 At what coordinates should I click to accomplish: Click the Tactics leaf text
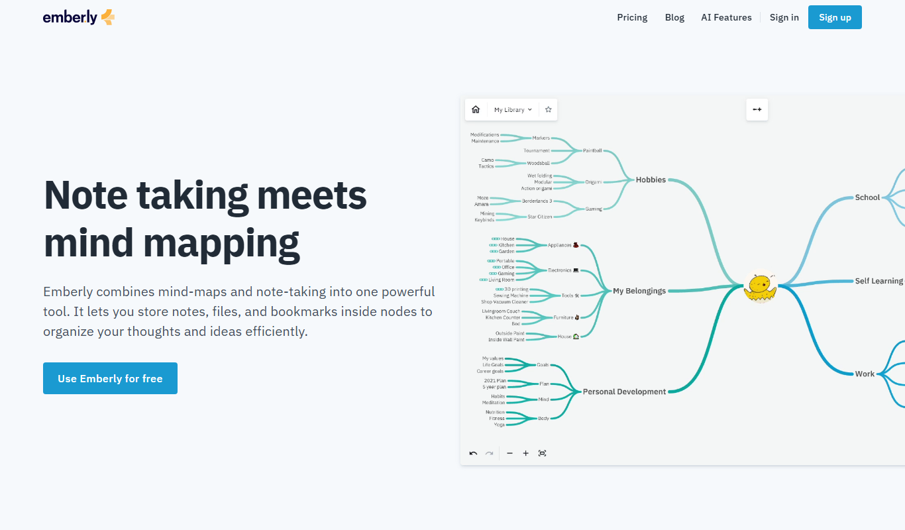point(486,166)
